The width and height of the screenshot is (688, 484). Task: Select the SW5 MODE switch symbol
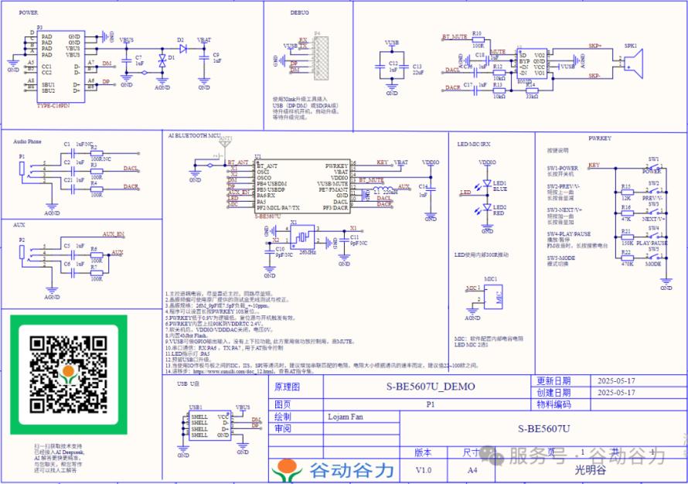click(654, 257)
